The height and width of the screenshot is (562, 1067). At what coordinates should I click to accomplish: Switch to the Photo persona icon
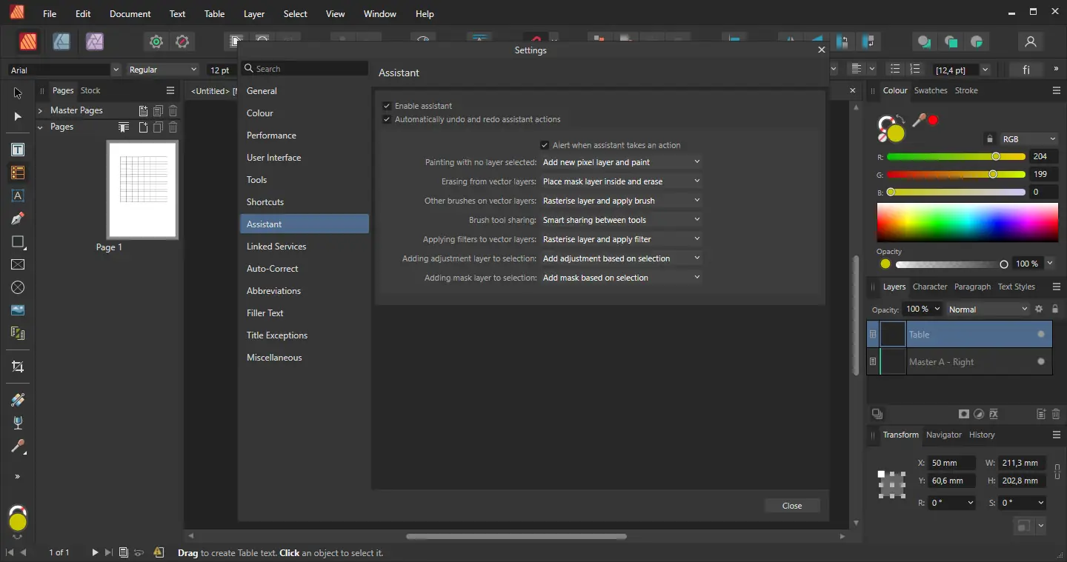95,41
